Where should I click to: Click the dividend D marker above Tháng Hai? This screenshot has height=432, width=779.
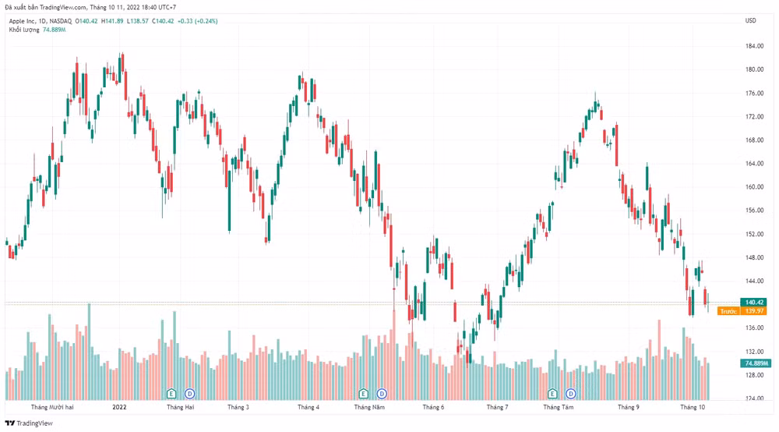pyautogui.click(x=190, y=394)
